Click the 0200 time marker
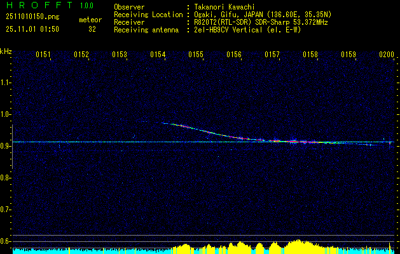Screen dimensions: 400x254 [387, 55]
